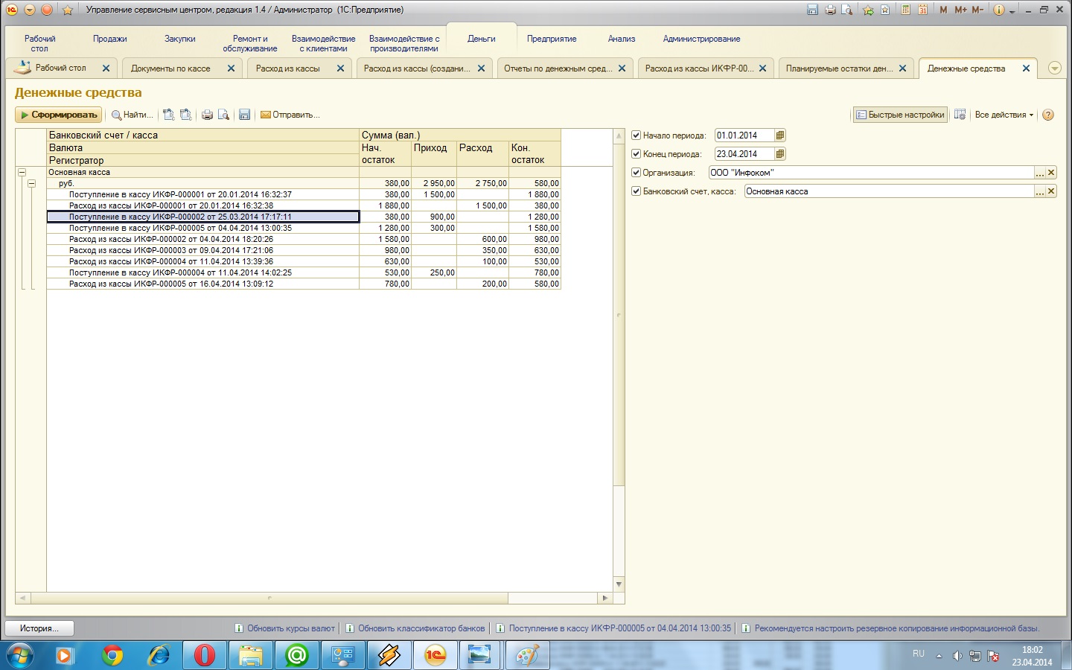The image size is (1072, 670).
Task: Switch to Документы по кассе tab
Action: coord(170,68)
